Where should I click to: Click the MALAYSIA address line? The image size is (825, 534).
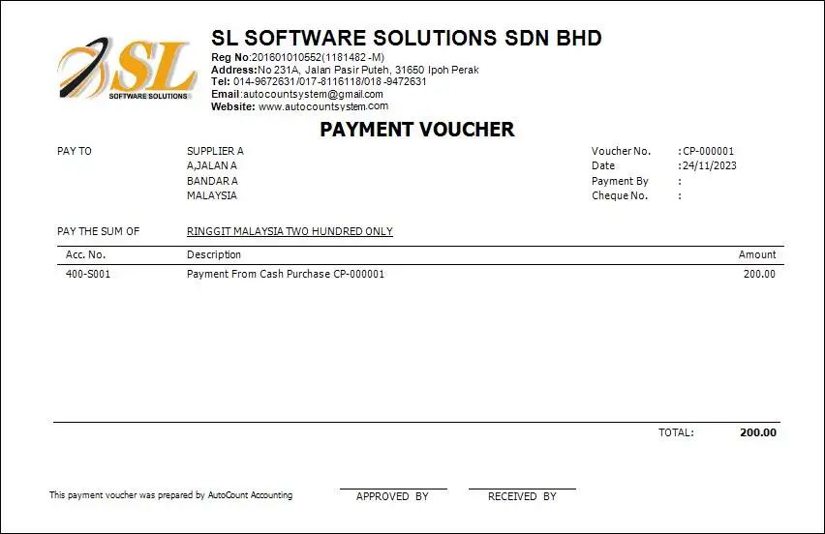(x=212, y=195)
